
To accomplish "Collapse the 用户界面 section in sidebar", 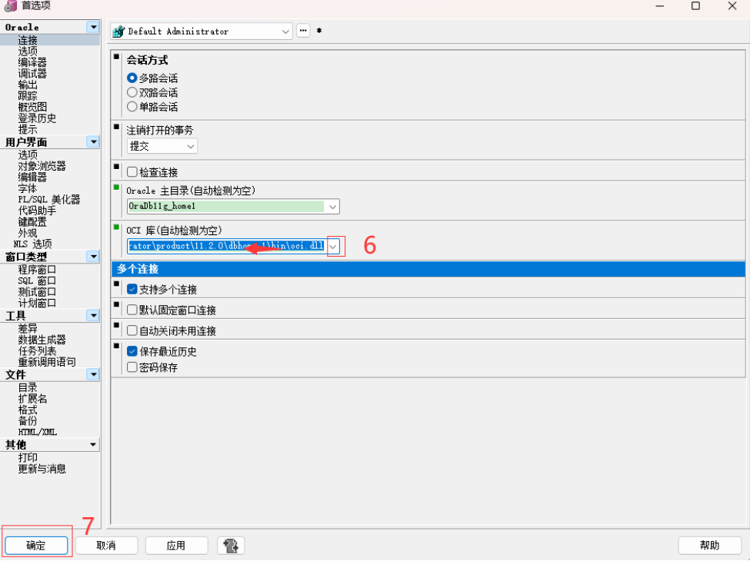I will click(x=93, y=142).
